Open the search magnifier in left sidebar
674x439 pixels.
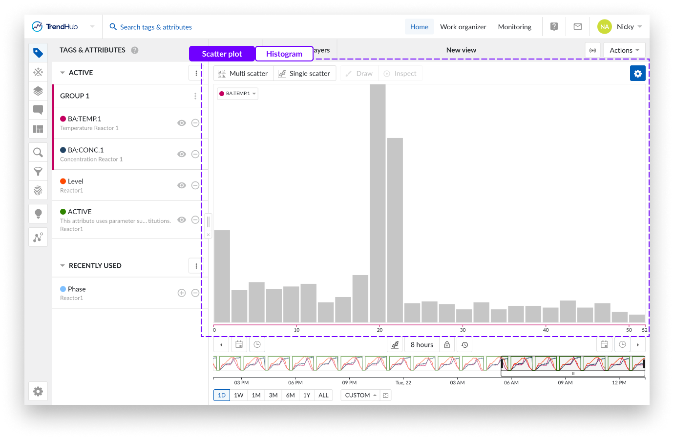(38, 153)
